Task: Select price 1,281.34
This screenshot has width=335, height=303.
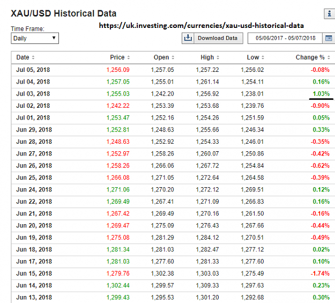Action: click(118, 249)
